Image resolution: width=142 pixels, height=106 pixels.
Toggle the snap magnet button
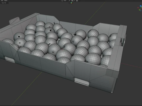[72, 1]
